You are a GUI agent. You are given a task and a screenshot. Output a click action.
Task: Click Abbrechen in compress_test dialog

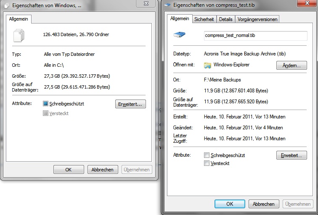pyautogui.click(x=264, y=204)
